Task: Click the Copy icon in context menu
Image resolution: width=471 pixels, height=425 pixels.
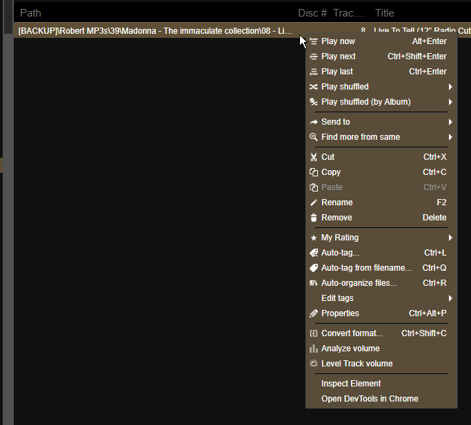Action: [314, 172]
